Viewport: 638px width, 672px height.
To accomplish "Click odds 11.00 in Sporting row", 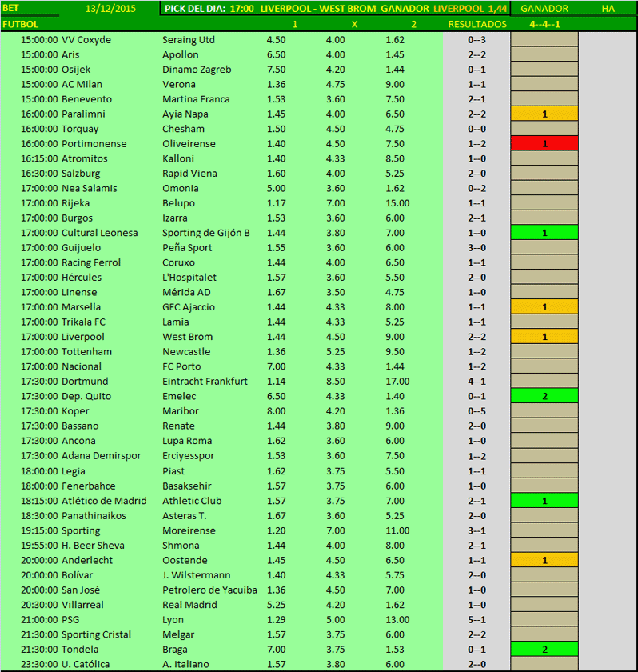I will [x=397, y=530].
